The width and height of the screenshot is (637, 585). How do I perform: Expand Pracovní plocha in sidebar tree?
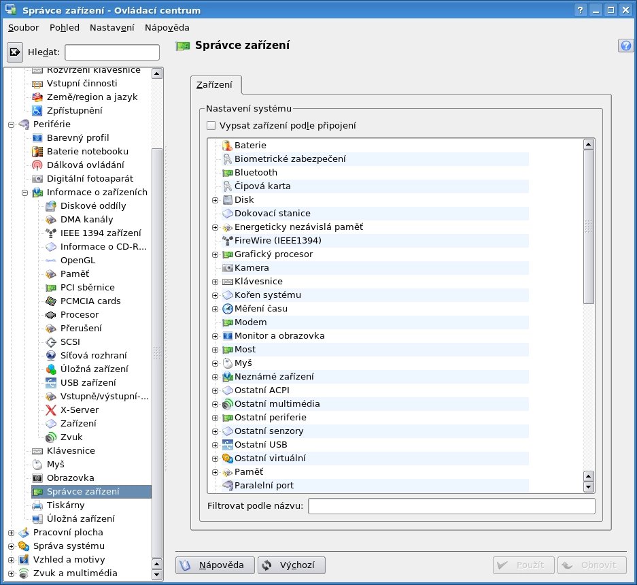click(11, 533)
